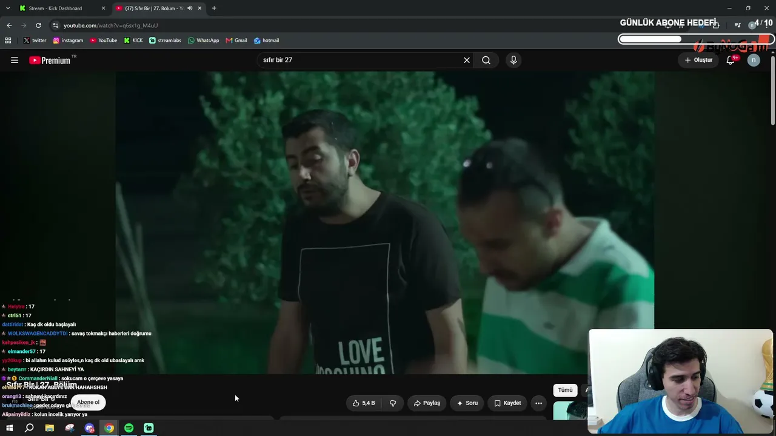Go back in browser history

pos(9,25)
